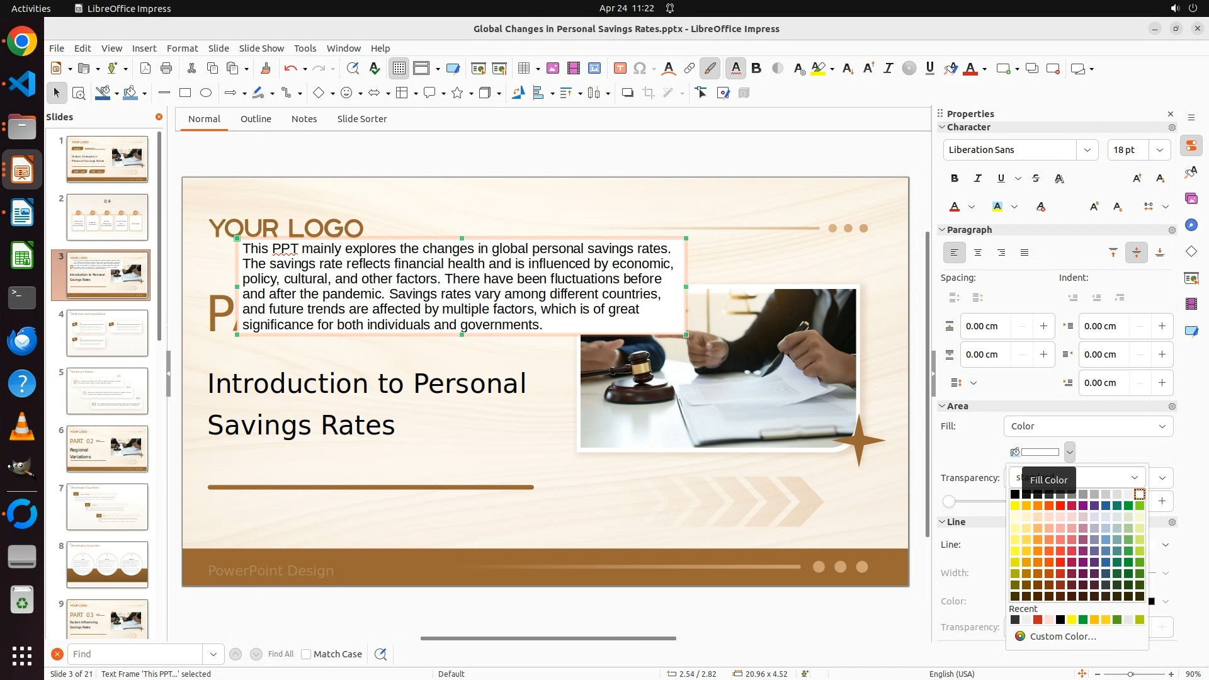Open the Gallery sidebar deck icon
Viewport: 1209px width, 680px height.
tap(1191, 198)
